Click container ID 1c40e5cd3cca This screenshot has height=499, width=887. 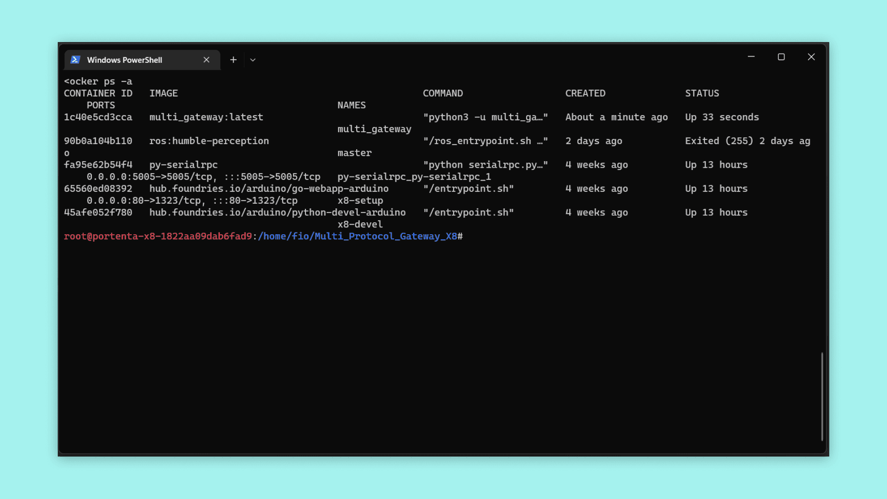[98, 117]
